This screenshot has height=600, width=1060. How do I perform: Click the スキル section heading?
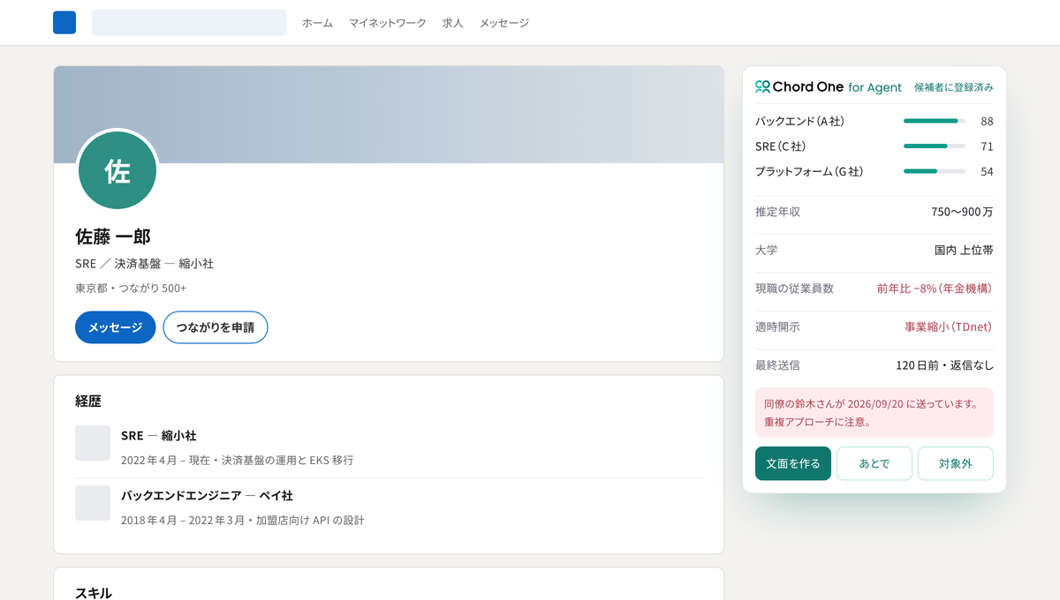click(x=94, y=593)
